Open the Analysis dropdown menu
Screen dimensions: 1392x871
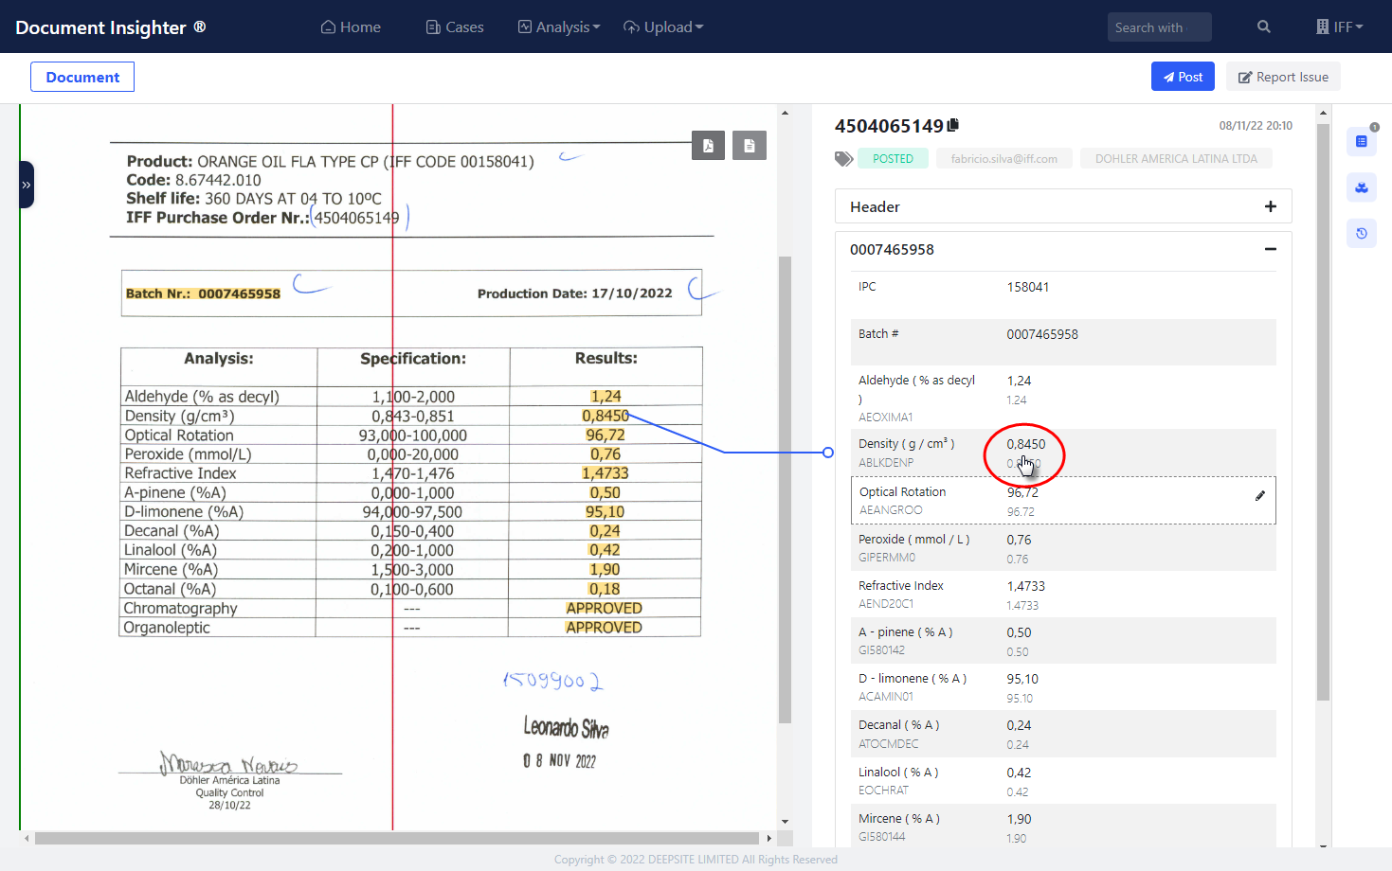tap(559, 27)
